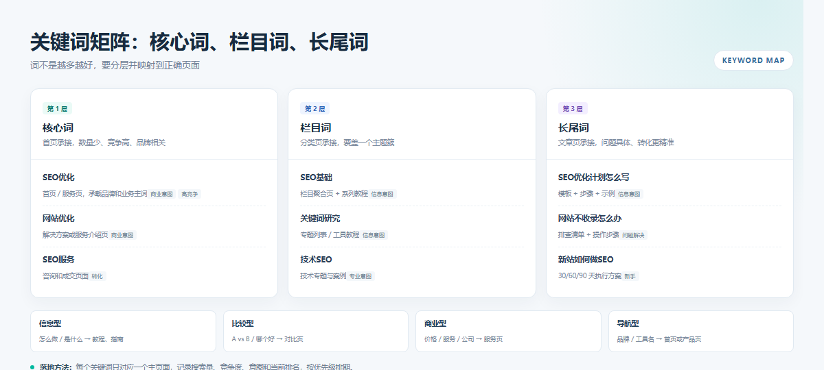Click the 新站如何做SEO keyword title
This screenshot has width=824, height=370.
click(x=586, y=260)
